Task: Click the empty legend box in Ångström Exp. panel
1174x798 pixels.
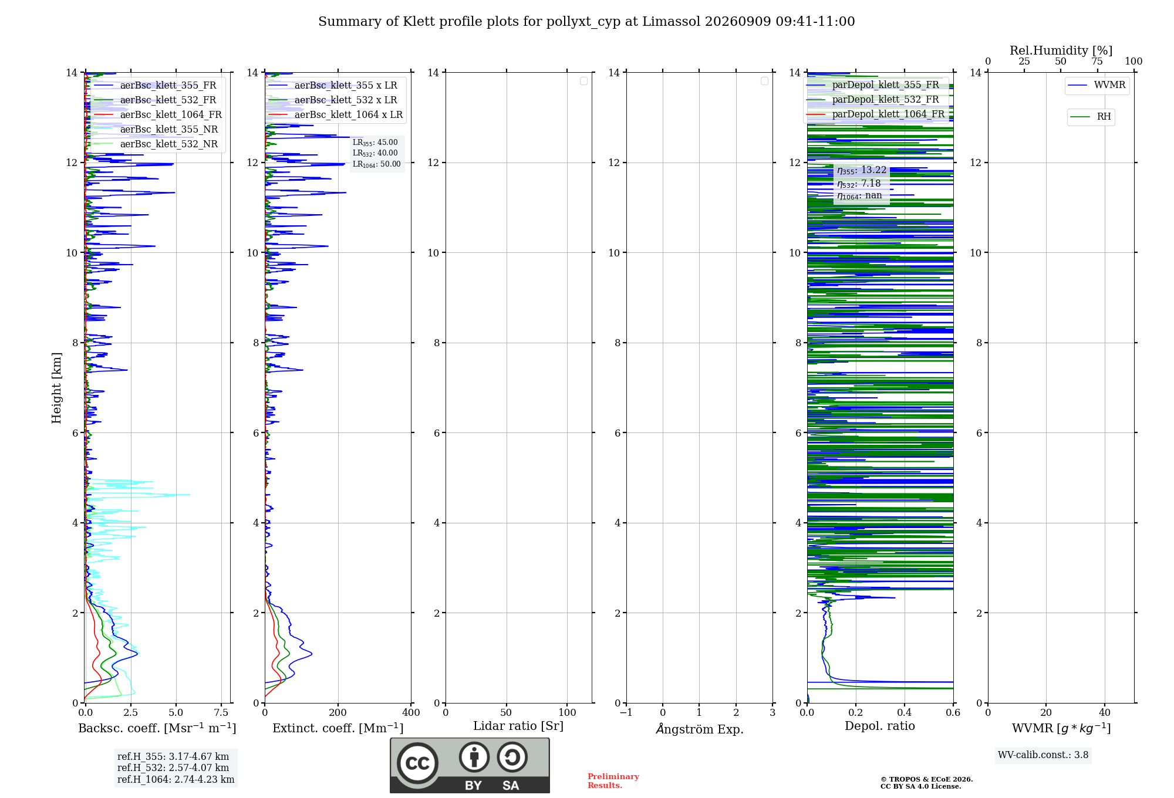Action: pyautogui.click(x=764, y=81)
